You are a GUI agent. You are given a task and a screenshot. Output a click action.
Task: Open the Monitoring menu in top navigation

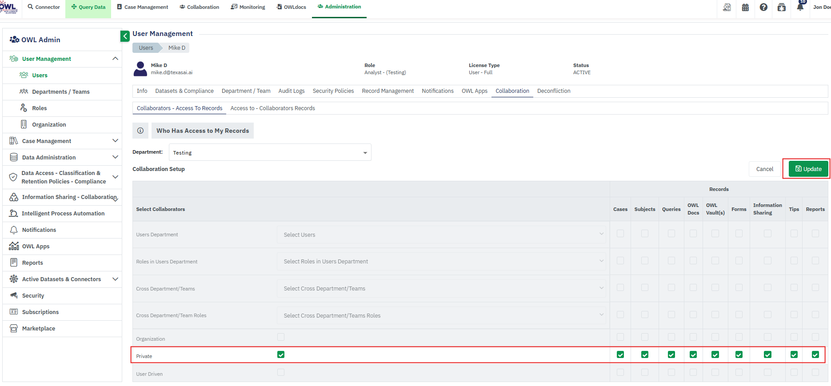click(248, 7)
